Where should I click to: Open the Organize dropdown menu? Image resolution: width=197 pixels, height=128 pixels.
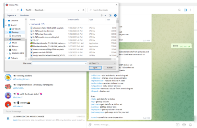point(11,16)
